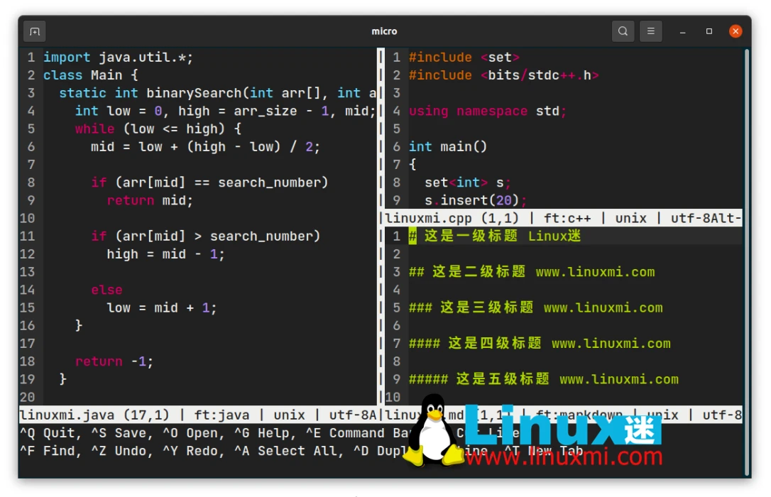
Task: Click line number 10 in the markdown pane
Action: point(393,397)
